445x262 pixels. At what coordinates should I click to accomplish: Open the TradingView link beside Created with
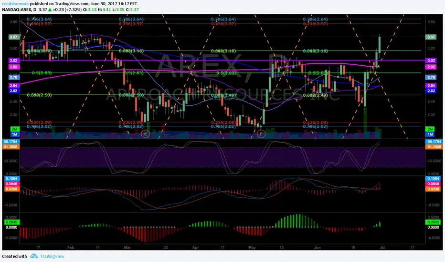52,256
